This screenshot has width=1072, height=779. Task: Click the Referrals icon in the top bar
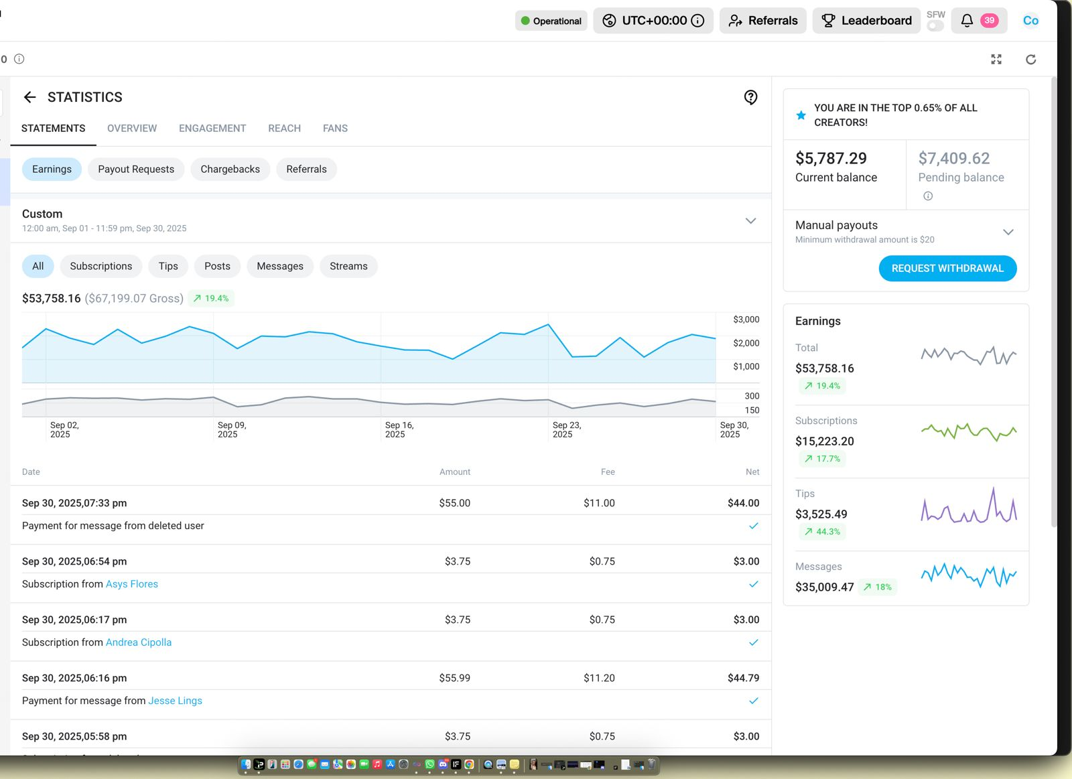[x=734, y=21]
